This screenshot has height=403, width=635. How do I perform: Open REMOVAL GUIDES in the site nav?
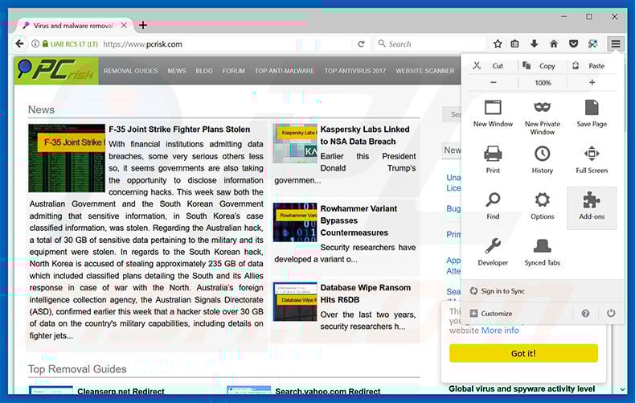coord(130,71)
